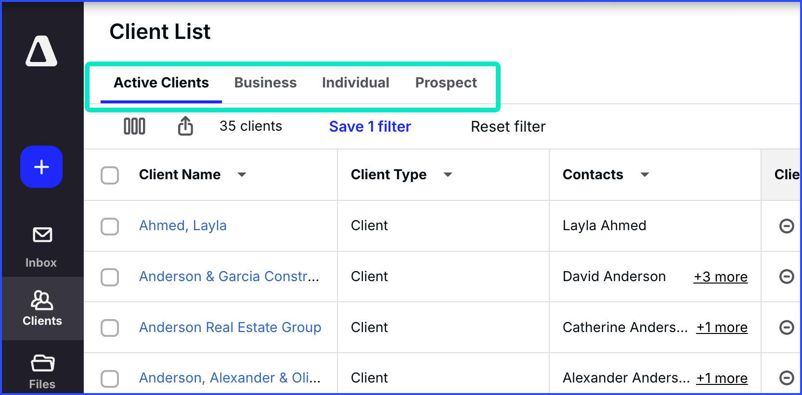Screen dimensions: 802x395
Task: Click the blue plus create button
Action: [x=41, y=167]
